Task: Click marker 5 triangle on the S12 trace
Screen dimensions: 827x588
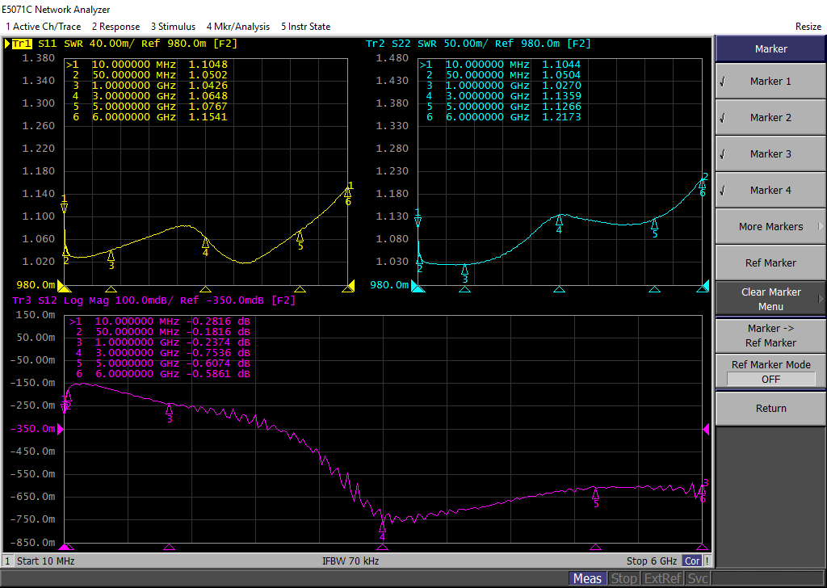Action: (x=596, y=493)
